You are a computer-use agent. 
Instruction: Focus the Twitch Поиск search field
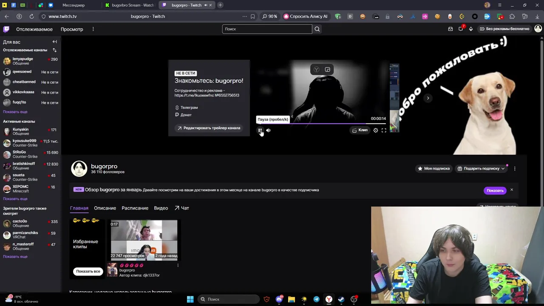(x=267, y=29)
